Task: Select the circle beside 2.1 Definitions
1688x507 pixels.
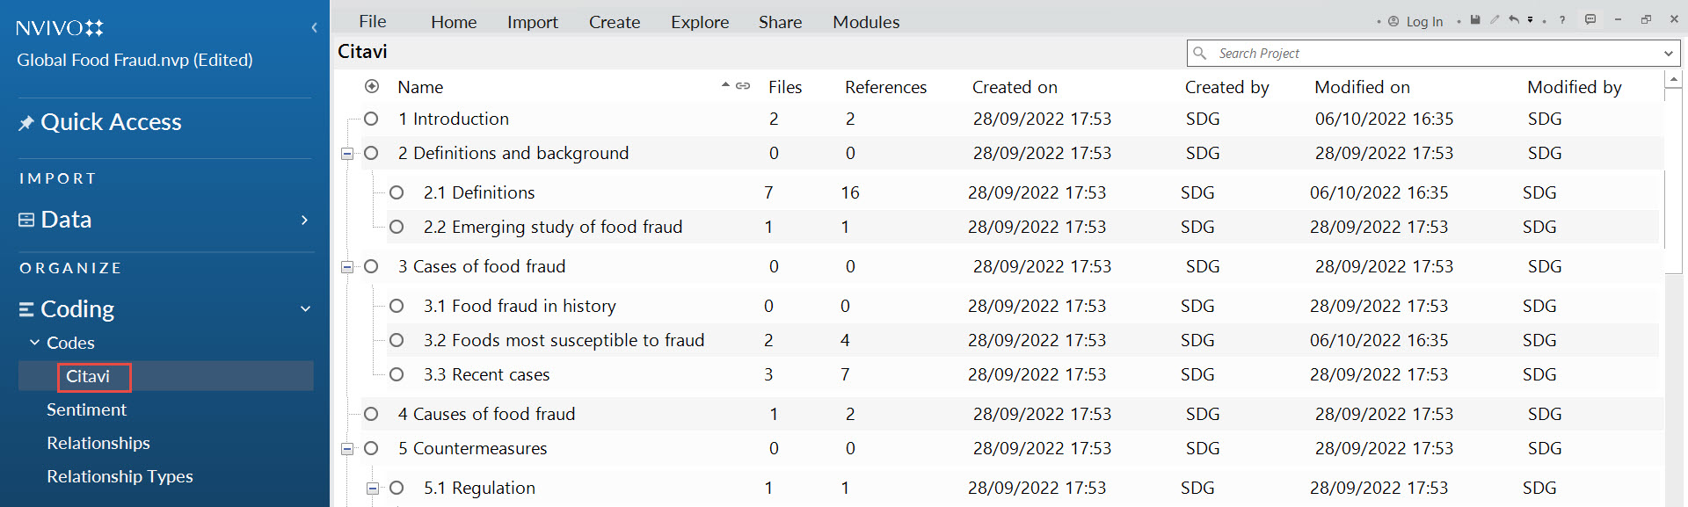Action: tap(397, 192)
